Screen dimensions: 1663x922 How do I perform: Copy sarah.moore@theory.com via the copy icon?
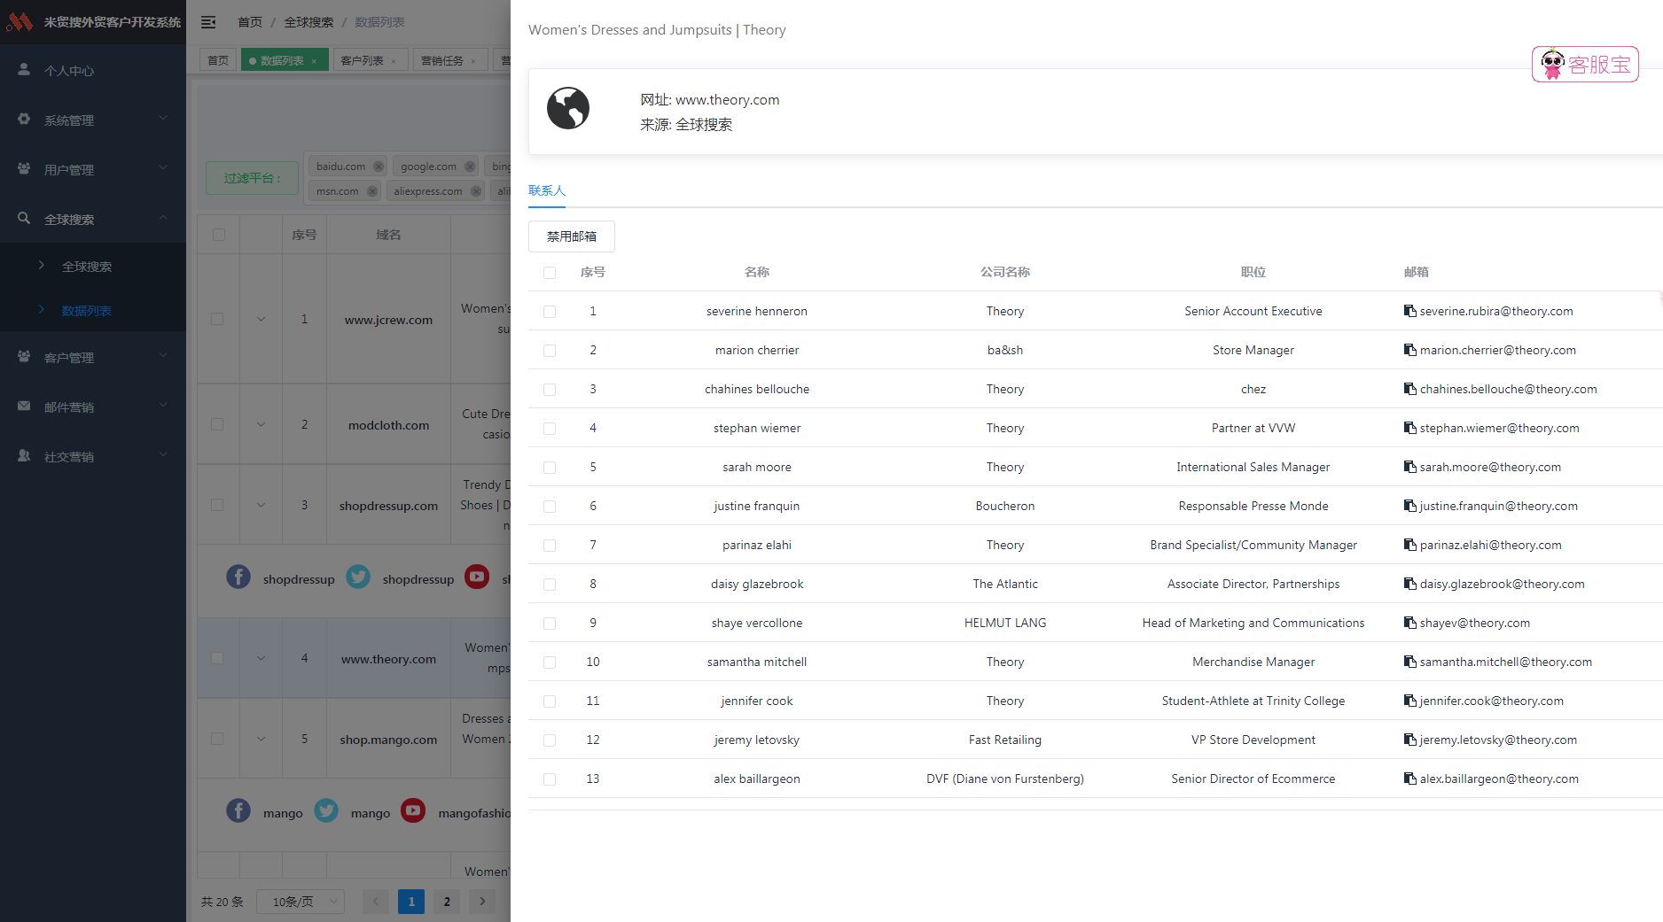1409,467
